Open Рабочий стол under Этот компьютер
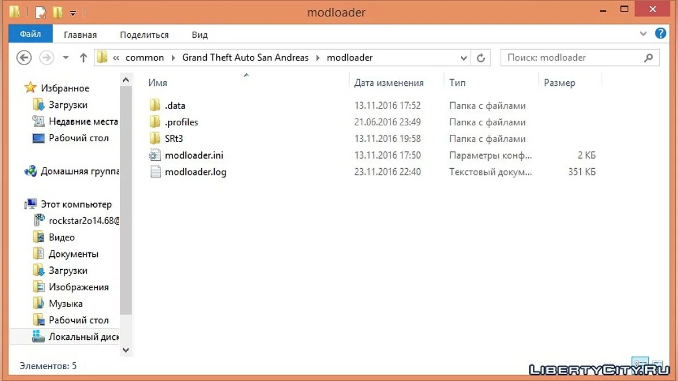Screen dimensions: 678x381 point(79,320)
